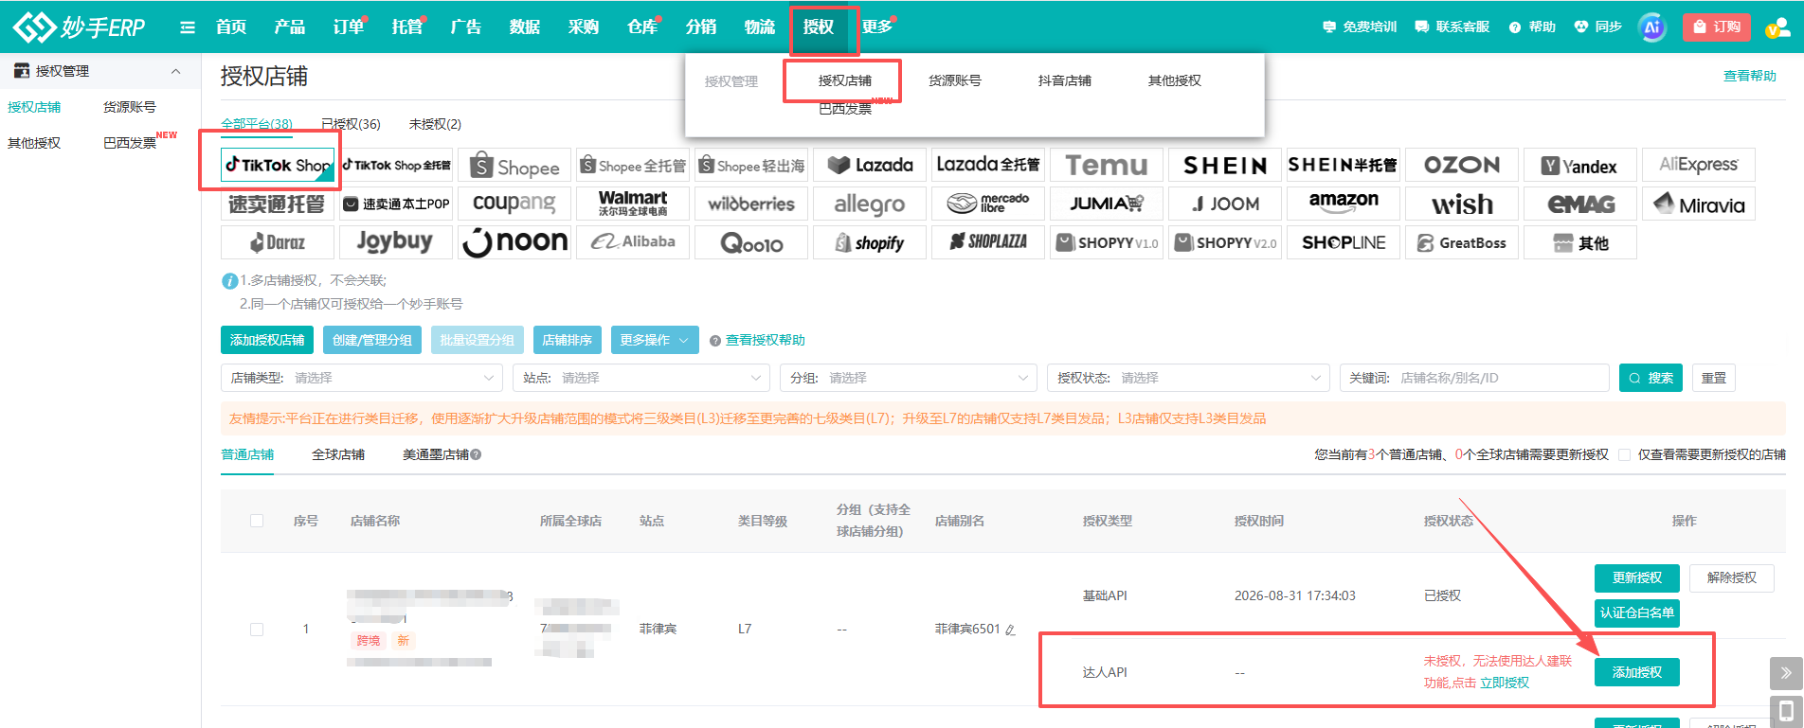This screenshot has height=728, width=1804.
Task: Expand the right side double-arrow panel
Action: [x=1786, y=673]
